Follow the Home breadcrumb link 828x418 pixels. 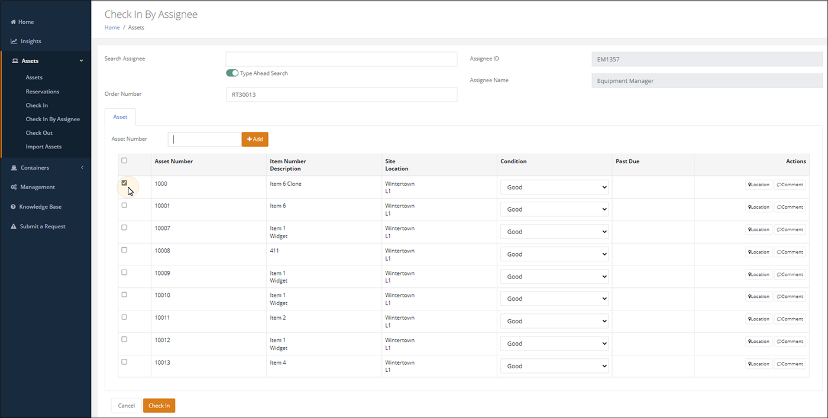point(112,27)
